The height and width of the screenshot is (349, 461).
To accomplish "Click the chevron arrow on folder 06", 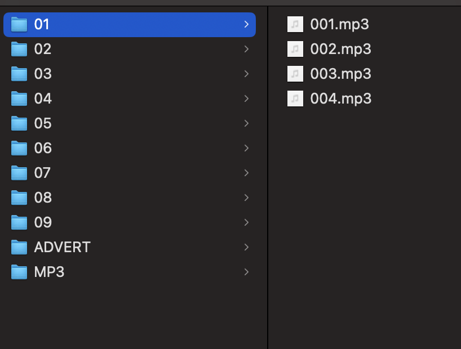I will 246,148.
